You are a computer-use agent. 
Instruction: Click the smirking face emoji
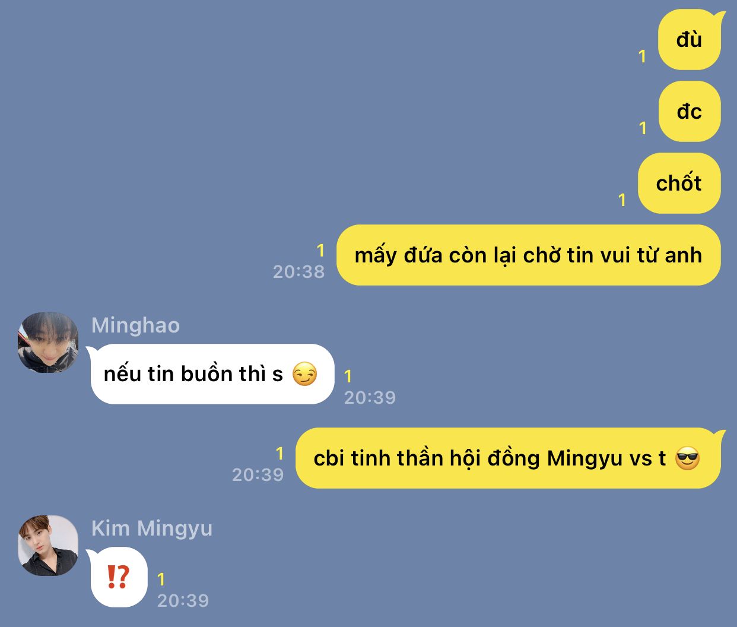[305, 374]
